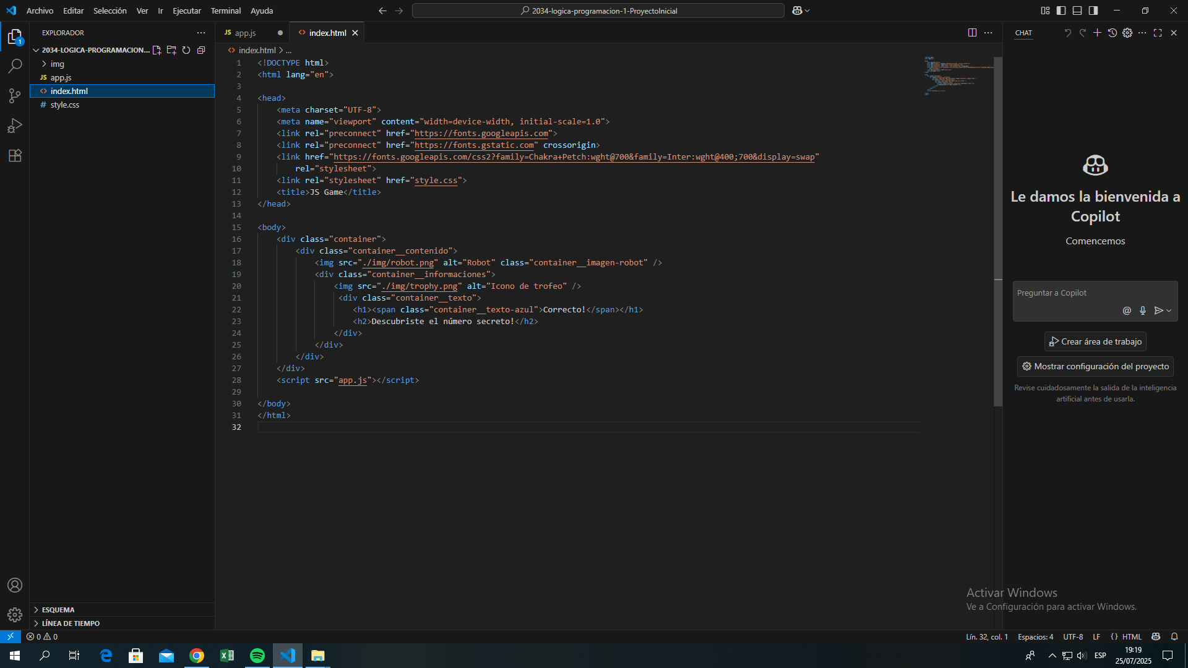Viewport: 1188px width, 668px height.
Task: Start voice chat with microphone icon
Action: pyautogui.click(x=1143, y=310)
